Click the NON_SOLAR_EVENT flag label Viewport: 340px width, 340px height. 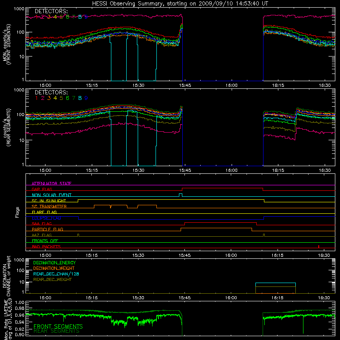pyautogui.click(x=51, y=195)
